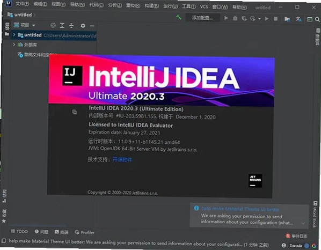Open the 重构(R) menu
Image resolution: width=321 pixels, height=250 pixels.
point(133,5)
